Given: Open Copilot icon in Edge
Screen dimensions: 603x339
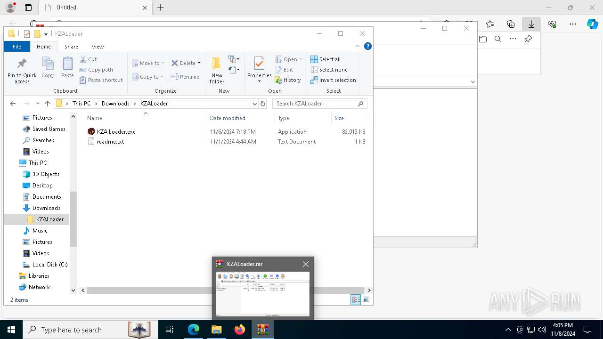Looking at the screenshot, I should point(592,24).
